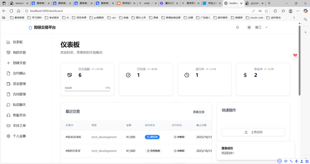310x164 pixels.
Task: Open 私信聊天 chat bubble icon
Action: pyautogui.click(x=9, y=105)
